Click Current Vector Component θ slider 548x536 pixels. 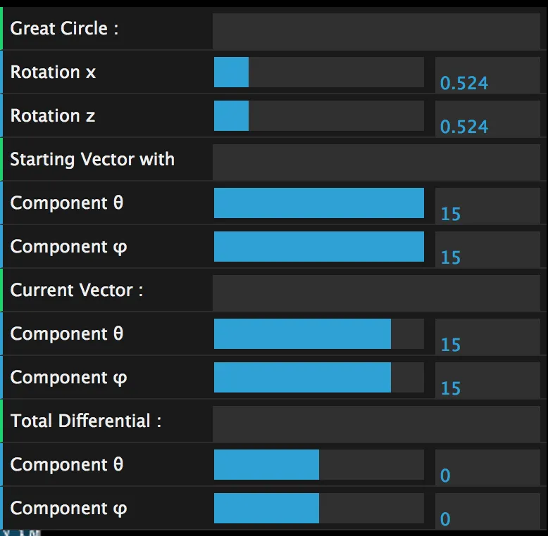coord(318,334)
